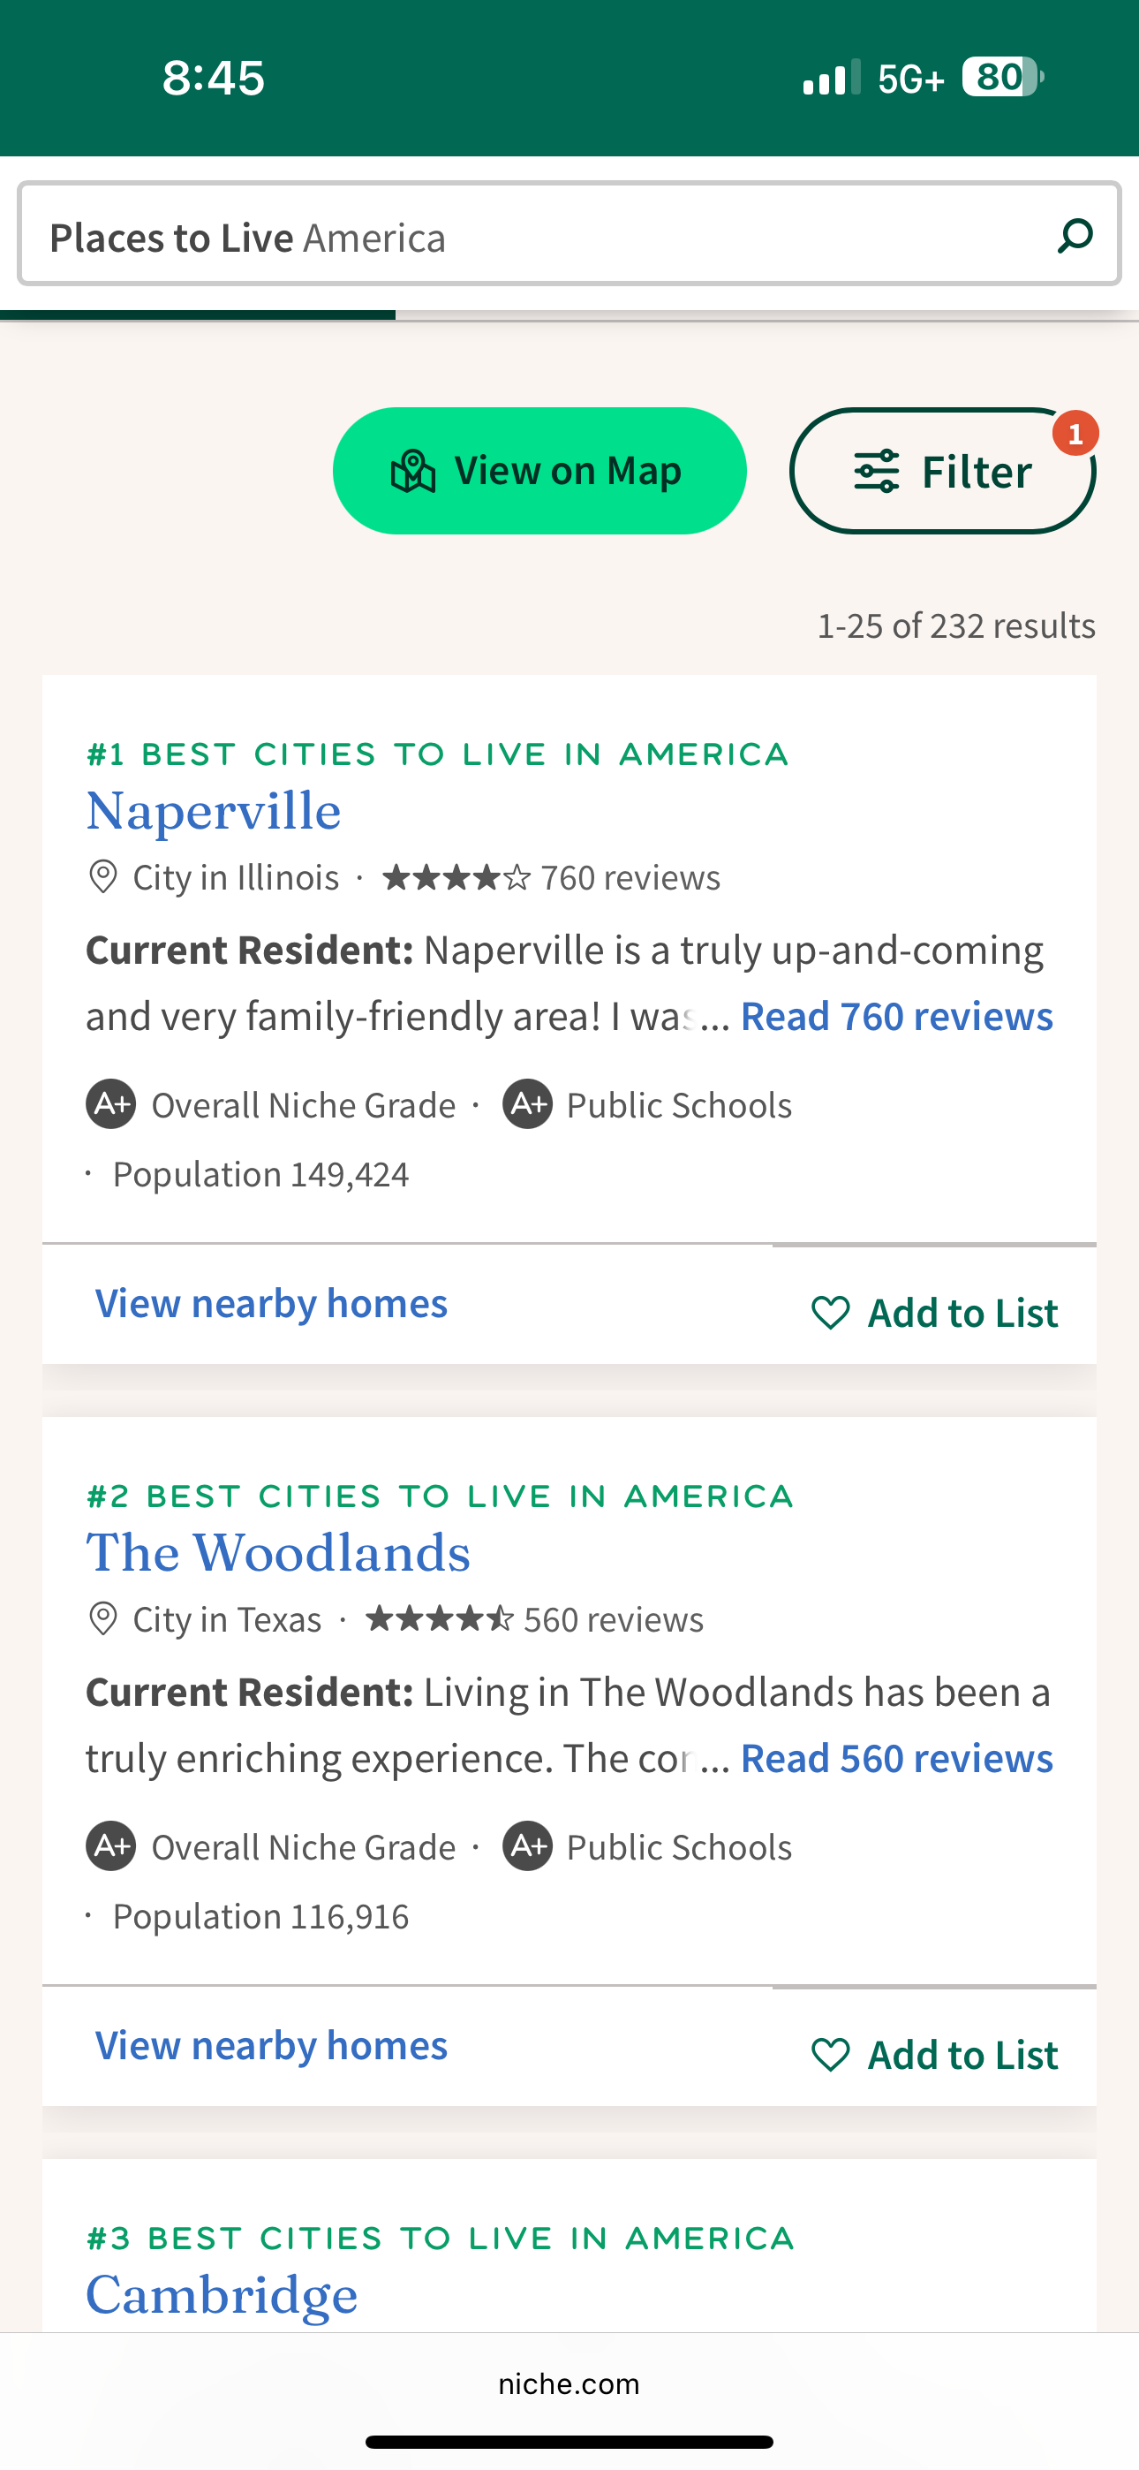
Task: Open the Cambridge listing title
Action: tap(222, 2295)
